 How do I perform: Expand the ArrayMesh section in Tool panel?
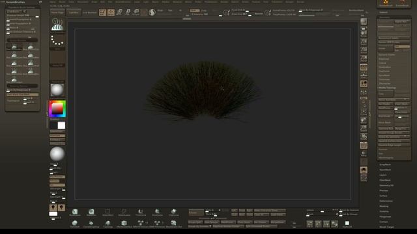click(385, 164)
